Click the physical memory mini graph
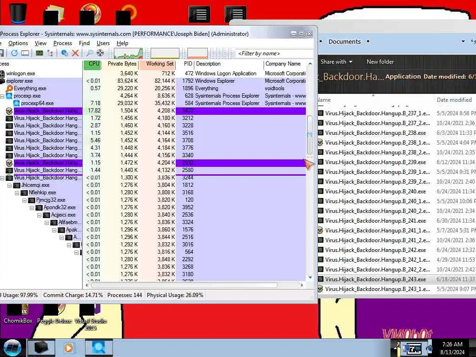This screenshot has width=476, height=357. (x=197, y=53)
